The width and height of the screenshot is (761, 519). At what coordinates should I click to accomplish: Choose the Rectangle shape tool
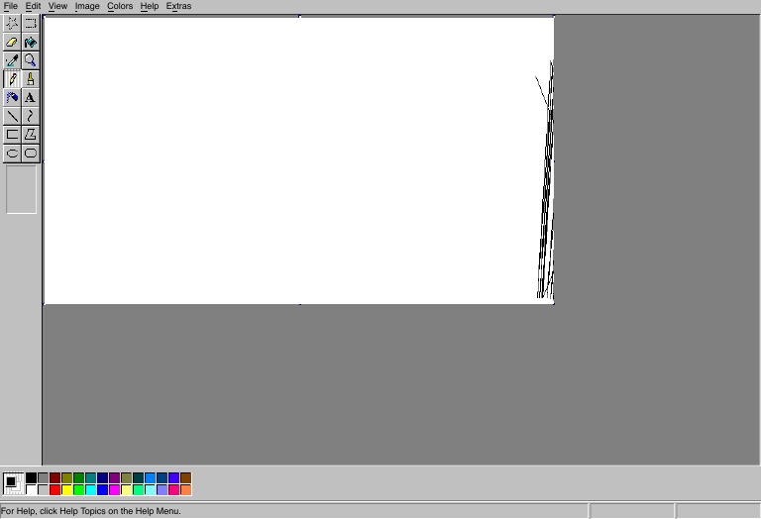coord(12,135)
